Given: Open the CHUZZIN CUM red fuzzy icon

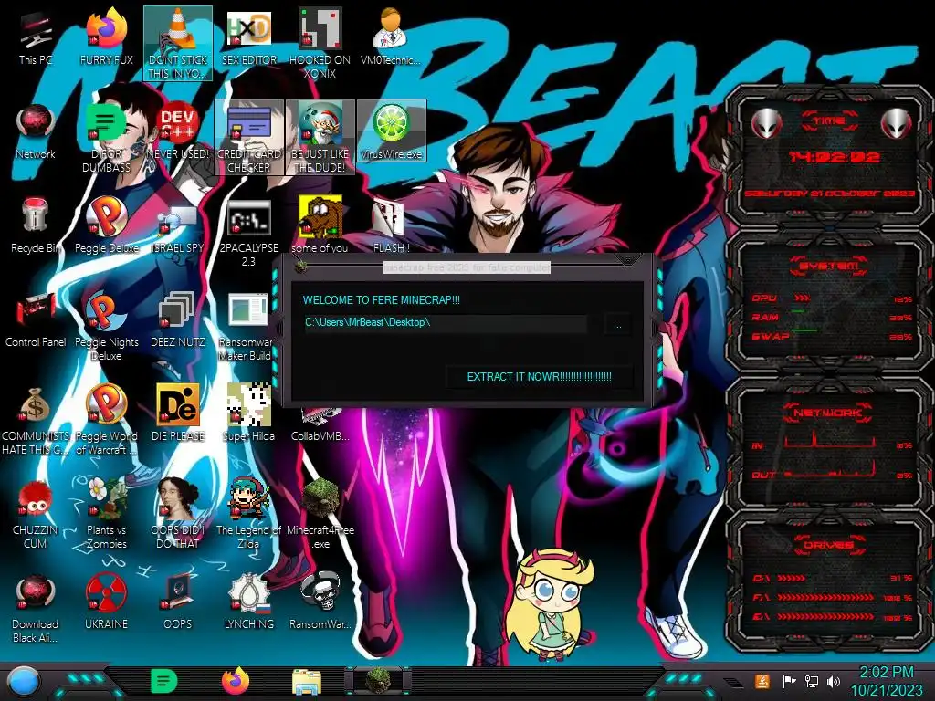Looking at the screenshot, I should [36, 514].
